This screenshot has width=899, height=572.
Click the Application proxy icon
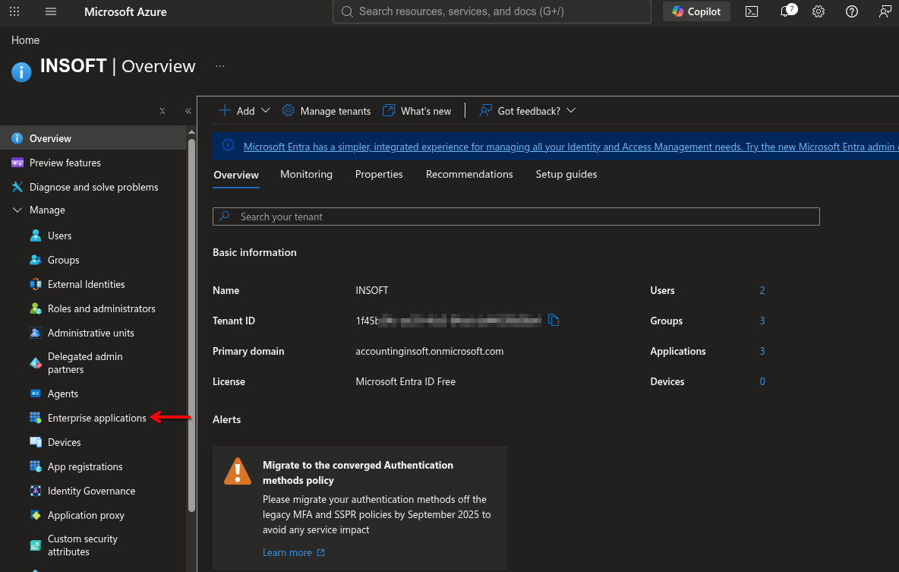click(36, 515)
